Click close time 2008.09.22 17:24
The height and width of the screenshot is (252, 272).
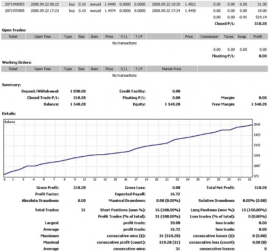click(x=166, y=11)
